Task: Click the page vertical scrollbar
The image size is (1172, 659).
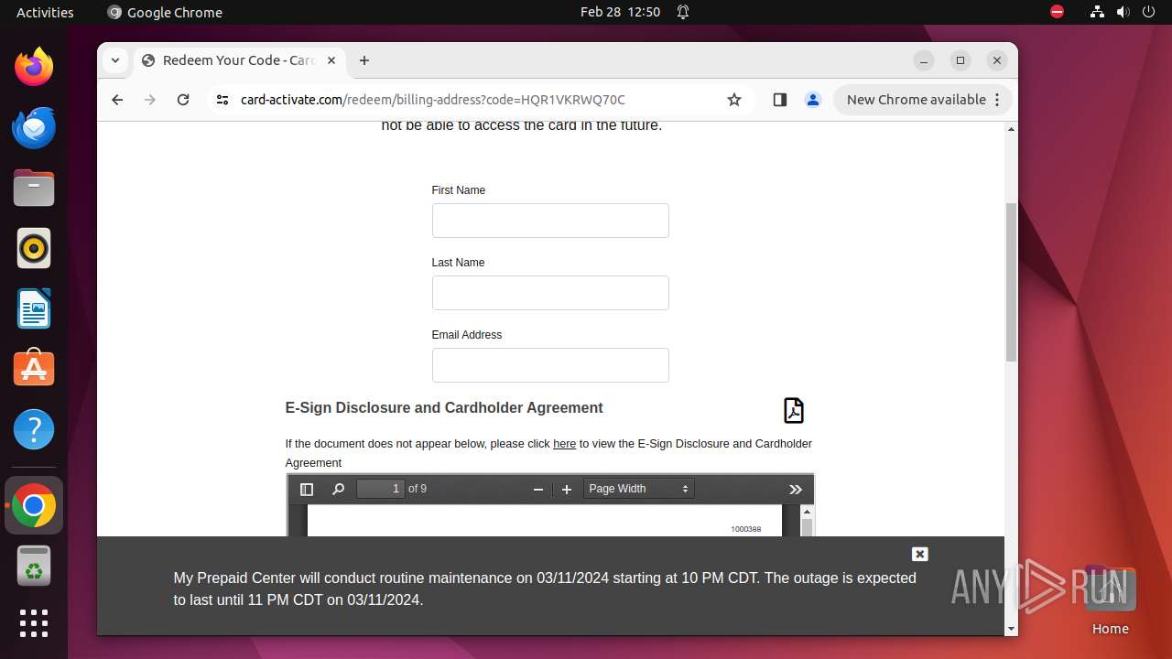Action: [x=1011, y=282]
